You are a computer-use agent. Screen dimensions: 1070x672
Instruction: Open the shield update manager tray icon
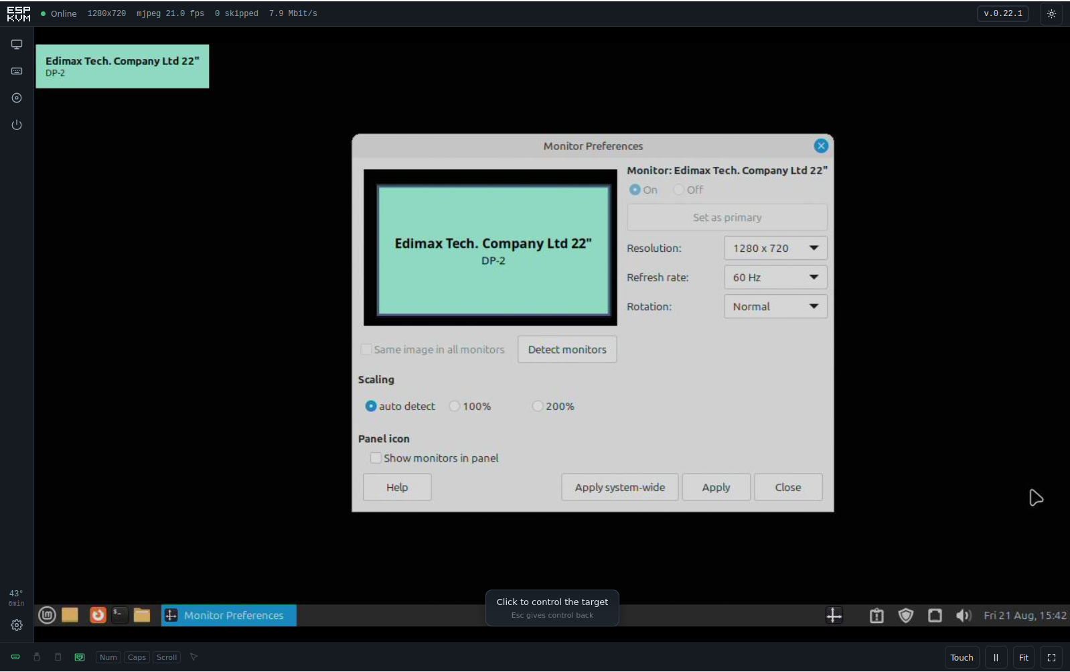[x=906, y=615]
